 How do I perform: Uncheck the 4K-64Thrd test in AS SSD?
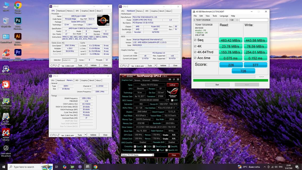coord(195,52)
